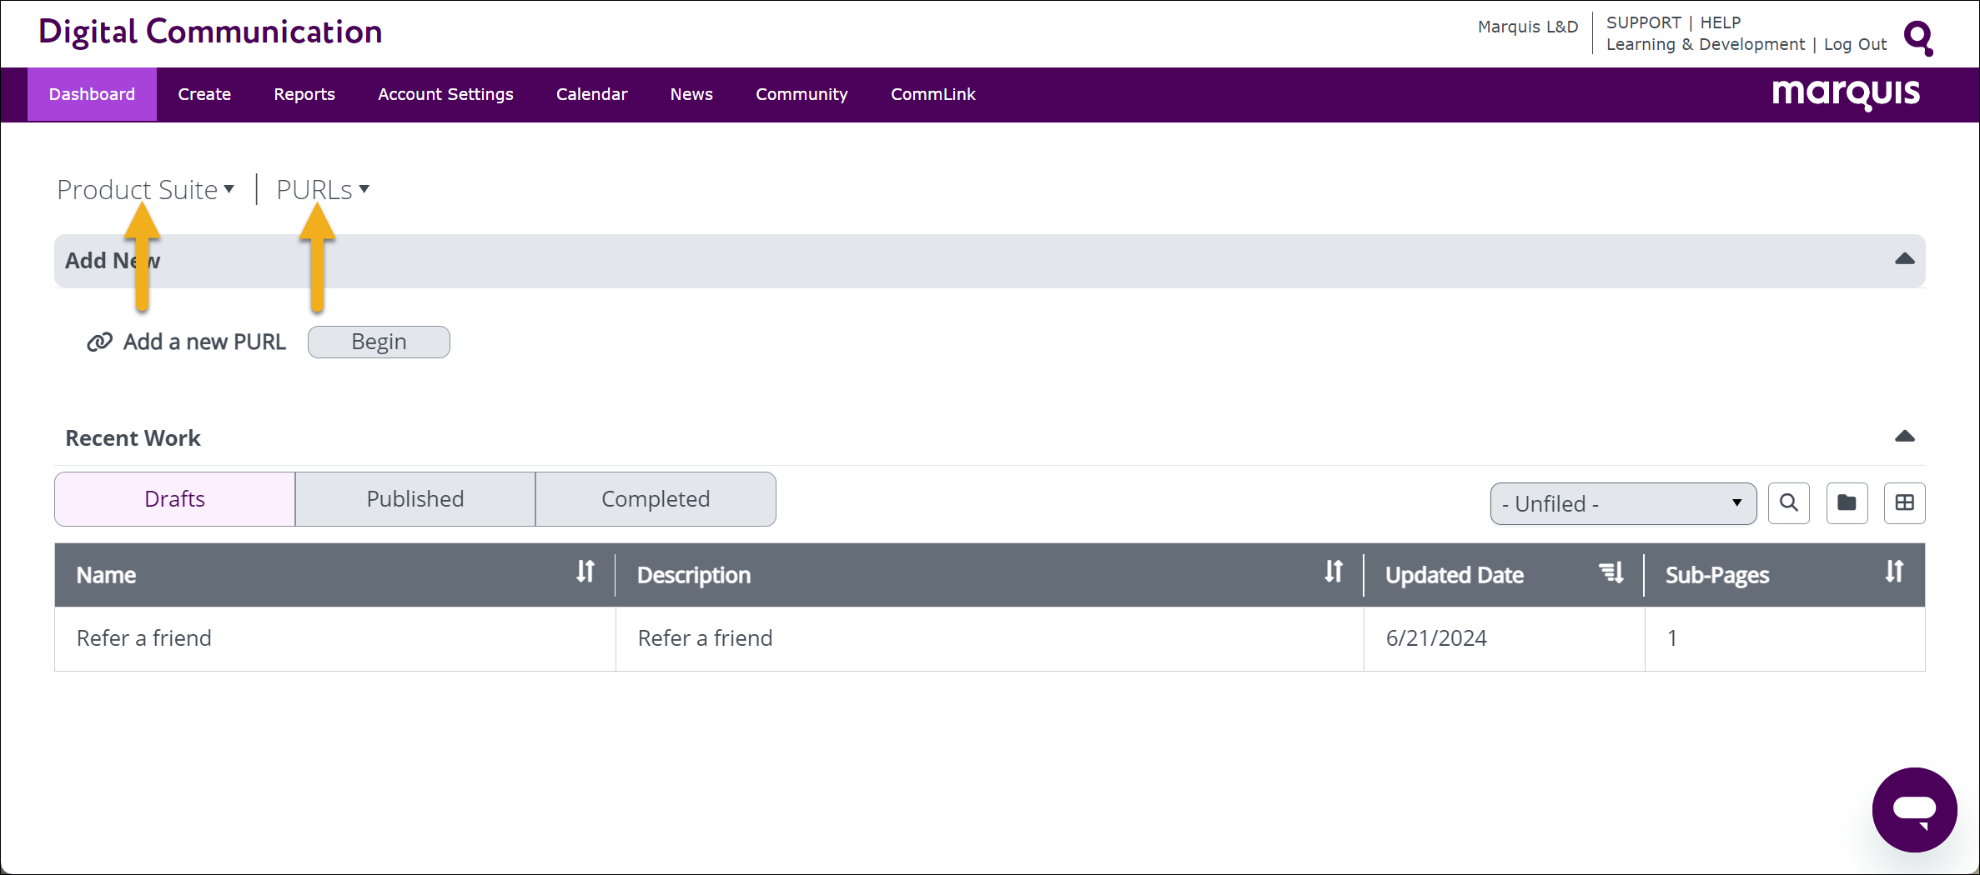Open the News menu item
Image resolution: width=1980 pixels, height=875 pixels.
tap(691, 94)
